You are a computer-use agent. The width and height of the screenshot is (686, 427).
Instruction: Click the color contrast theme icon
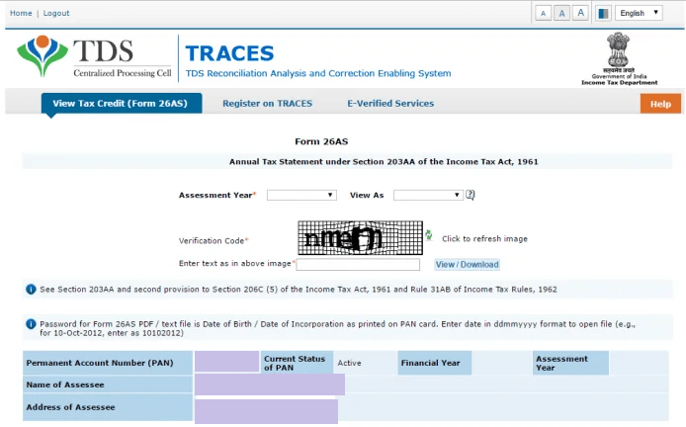click(x=603, y=13)
